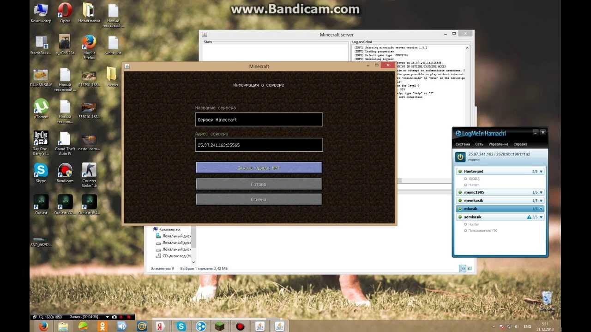
Task: Click the Название сервера input field
Action: tap(259, 119)
